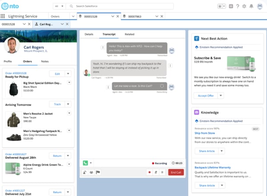This screenshot has height=196, width=267.
Task: Open the dropdown arrow next to Accept Offer
Action: [222, 96]
